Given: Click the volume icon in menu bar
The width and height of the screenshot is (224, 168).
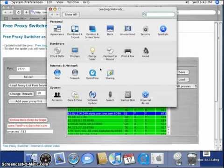Looking at the screenshot, I should [x=187, y=2].
